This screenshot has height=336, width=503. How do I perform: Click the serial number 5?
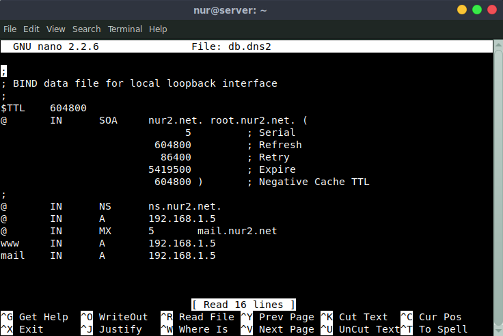[x=188, y=132]
